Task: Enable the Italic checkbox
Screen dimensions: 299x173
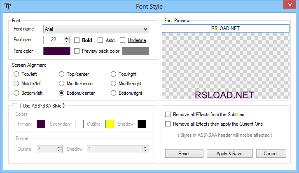Action: point(100,40)
